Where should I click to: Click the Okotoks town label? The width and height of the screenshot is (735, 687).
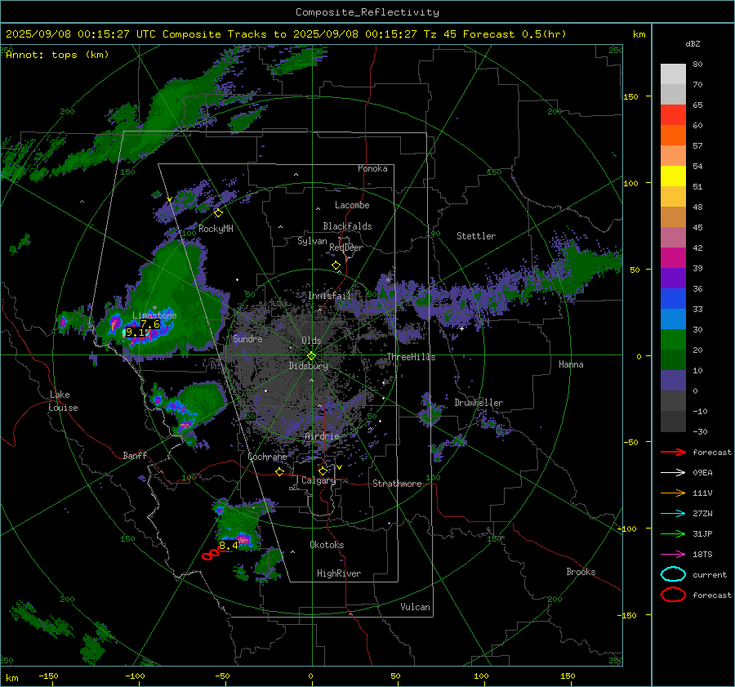327,545
